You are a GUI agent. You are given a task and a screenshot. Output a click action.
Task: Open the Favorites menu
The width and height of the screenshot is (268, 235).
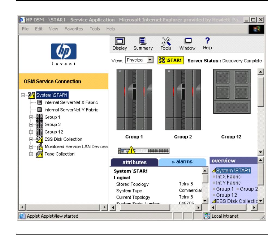tap(74, 29)
